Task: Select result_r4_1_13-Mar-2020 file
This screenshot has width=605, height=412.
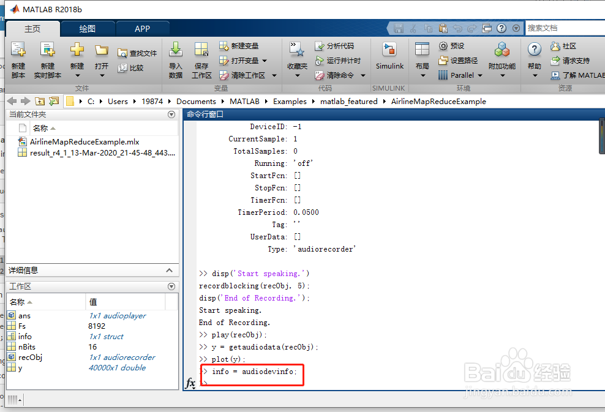Action: click(x=97, y=153)
